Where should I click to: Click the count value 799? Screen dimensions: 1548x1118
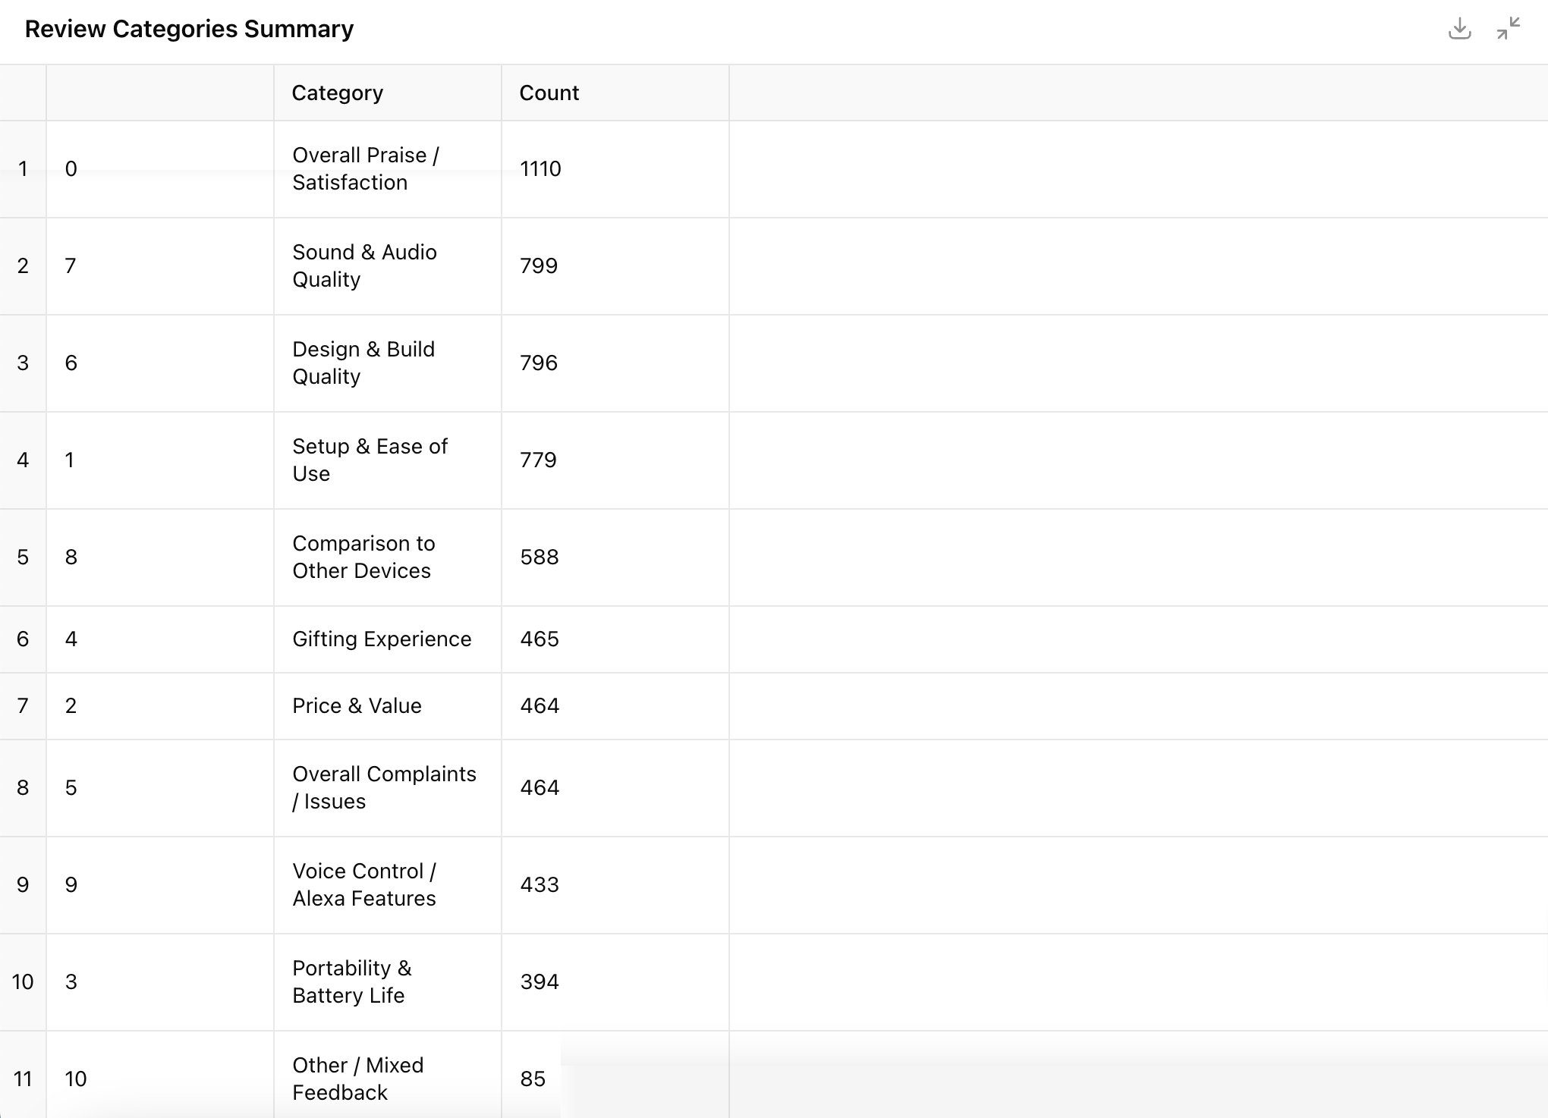click(539, 265)
